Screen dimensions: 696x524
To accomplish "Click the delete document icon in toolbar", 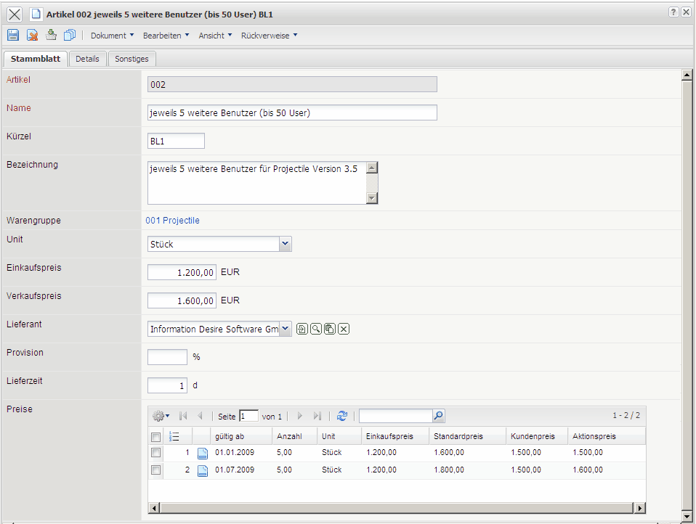I will point(32,35).
